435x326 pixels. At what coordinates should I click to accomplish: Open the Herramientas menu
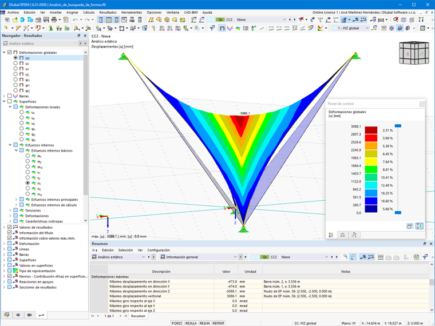[x=132, y=13]
